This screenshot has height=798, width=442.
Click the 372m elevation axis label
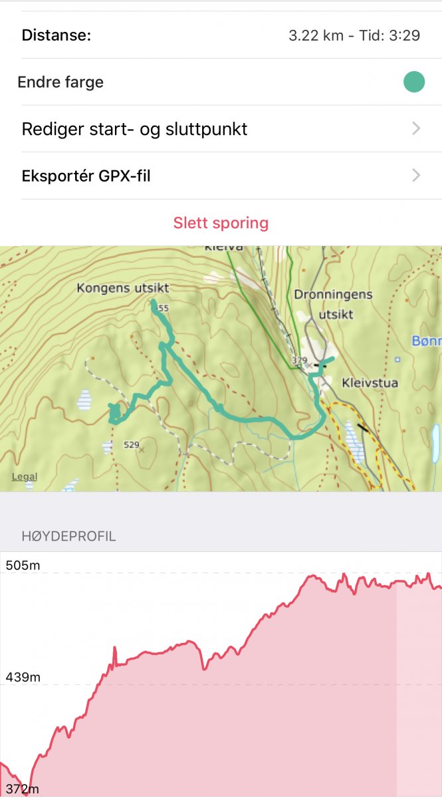[x=23, y=789]
